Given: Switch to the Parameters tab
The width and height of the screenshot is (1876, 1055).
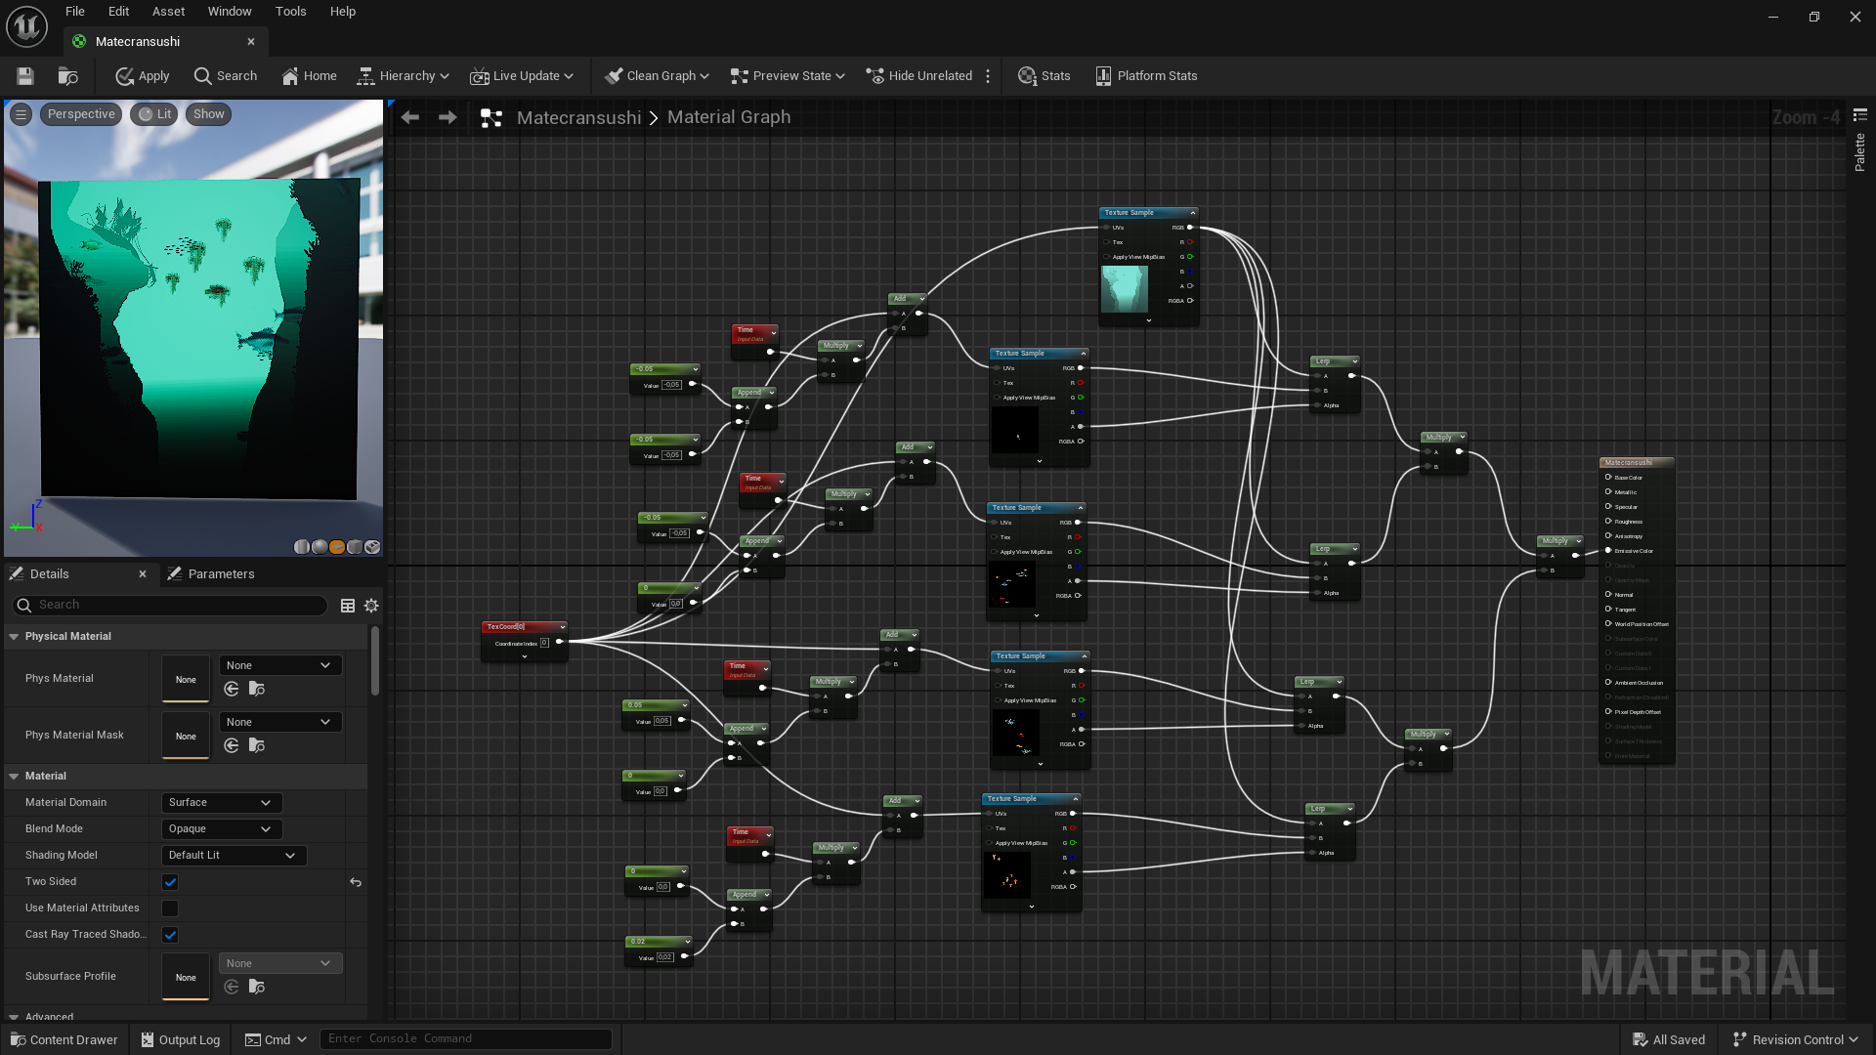Looking at the screenshot, I should 210,574.
